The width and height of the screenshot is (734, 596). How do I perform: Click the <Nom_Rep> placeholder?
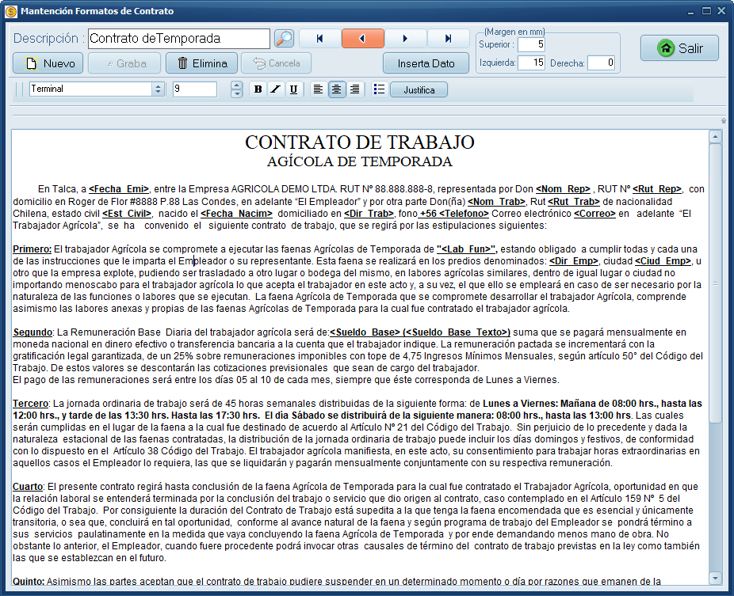(563, 189)
